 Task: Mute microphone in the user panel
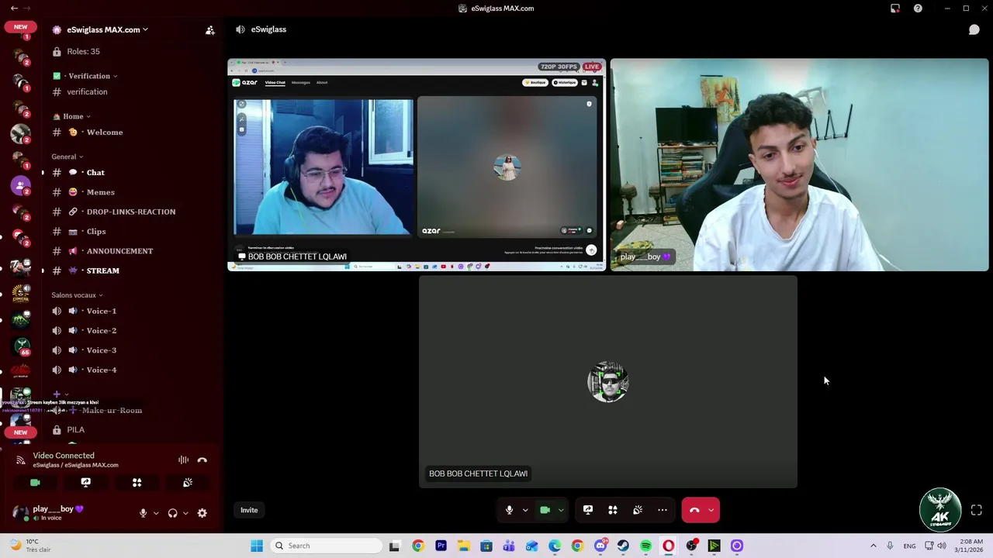(x=143, y=513)
